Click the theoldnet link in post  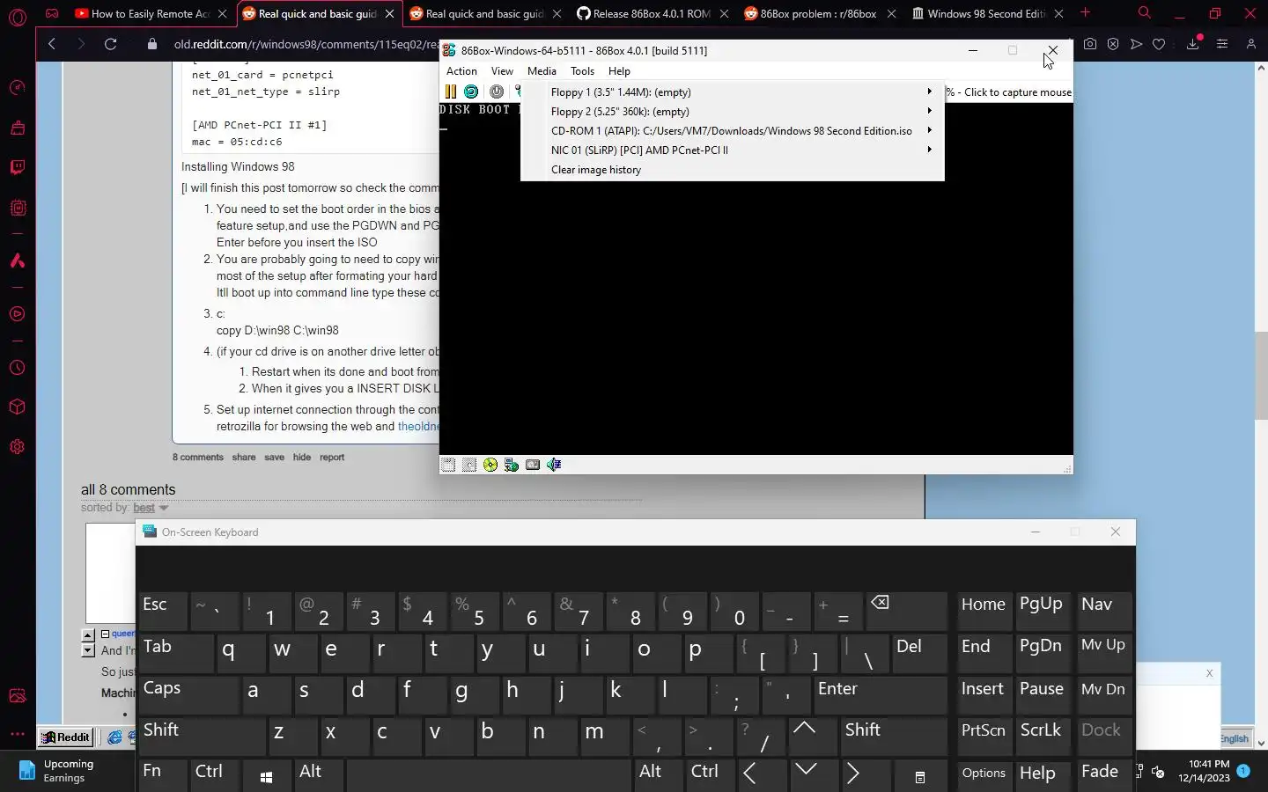(418, 427)
